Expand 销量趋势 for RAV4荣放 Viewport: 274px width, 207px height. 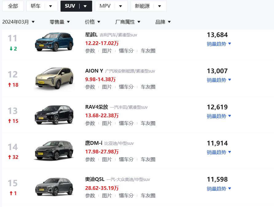(x=219, y=116)
